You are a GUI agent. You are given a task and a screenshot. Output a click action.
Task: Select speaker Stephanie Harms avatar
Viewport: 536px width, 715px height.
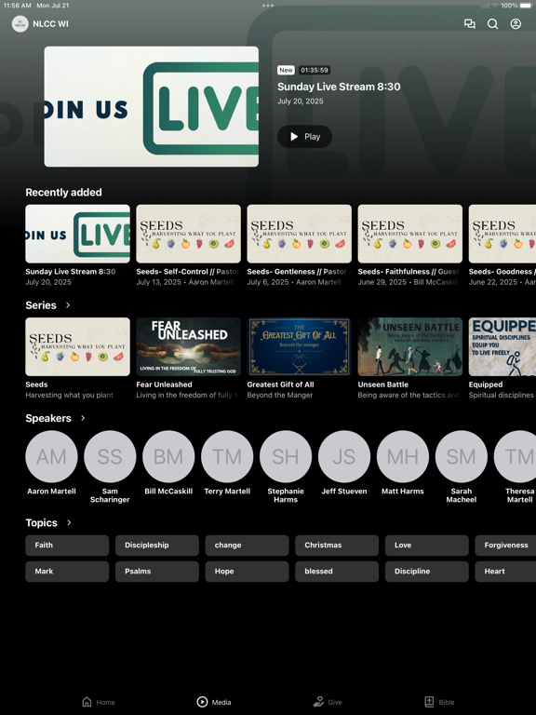coord(286,456)
